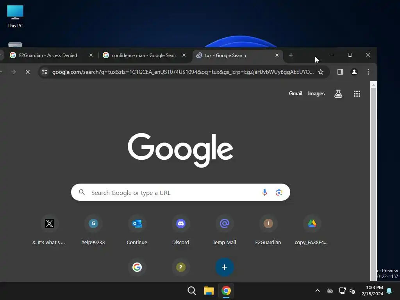Select the This PC desktop icon
This screenshot has height=300, width=400.
[x=15, y=16]
